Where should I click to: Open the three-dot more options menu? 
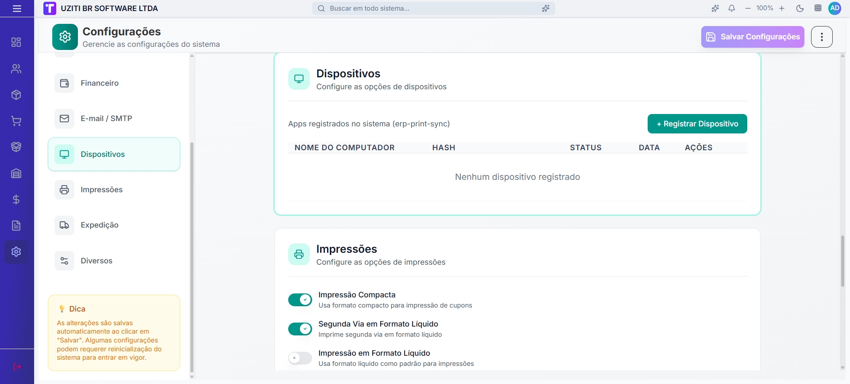(822, 37)
